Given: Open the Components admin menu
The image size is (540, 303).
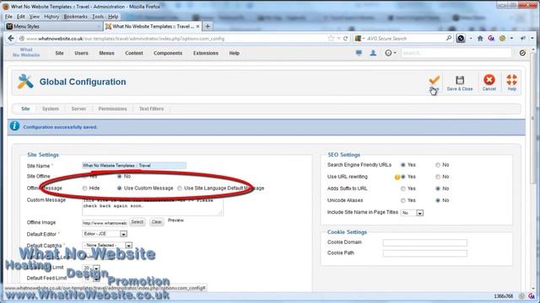Looking at the screenshot, I should (x=168, y=53).
